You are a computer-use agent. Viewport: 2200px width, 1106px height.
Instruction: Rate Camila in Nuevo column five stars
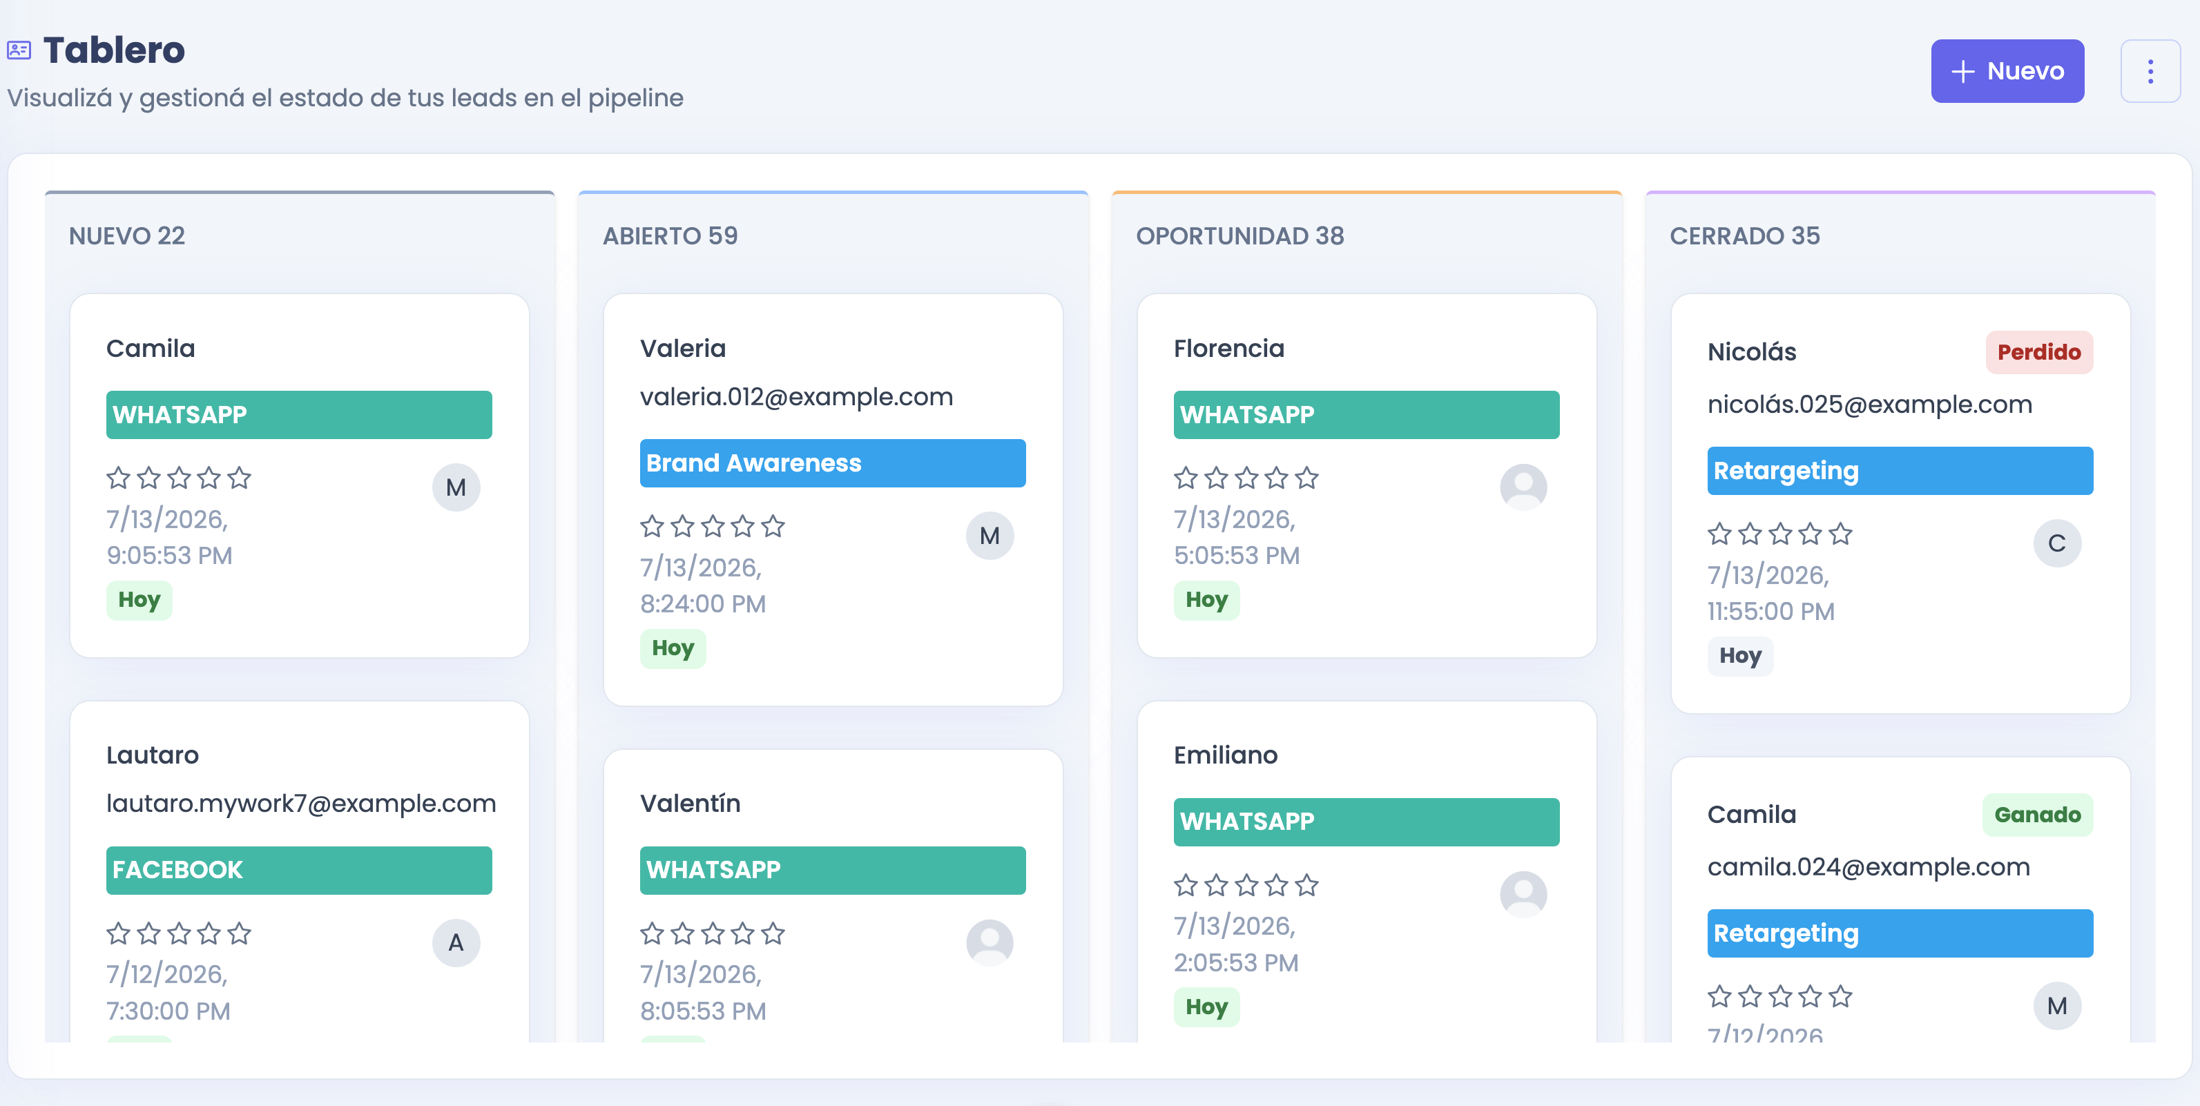pos(240,478)
